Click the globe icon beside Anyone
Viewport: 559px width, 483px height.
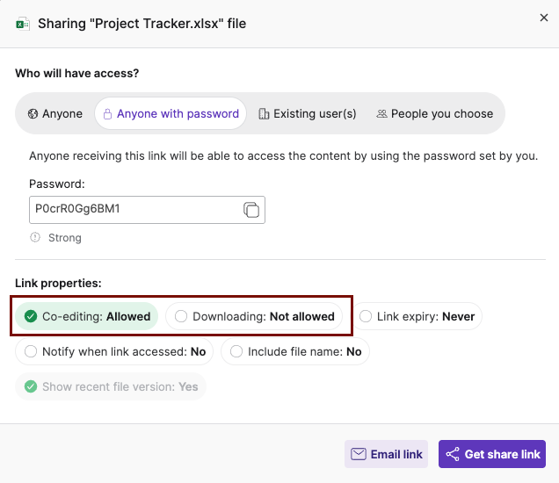click(33, 114)
